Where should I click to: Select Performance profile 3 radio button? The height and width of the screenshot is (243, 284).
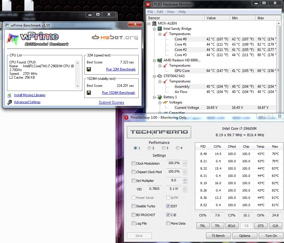click(164, 148)
